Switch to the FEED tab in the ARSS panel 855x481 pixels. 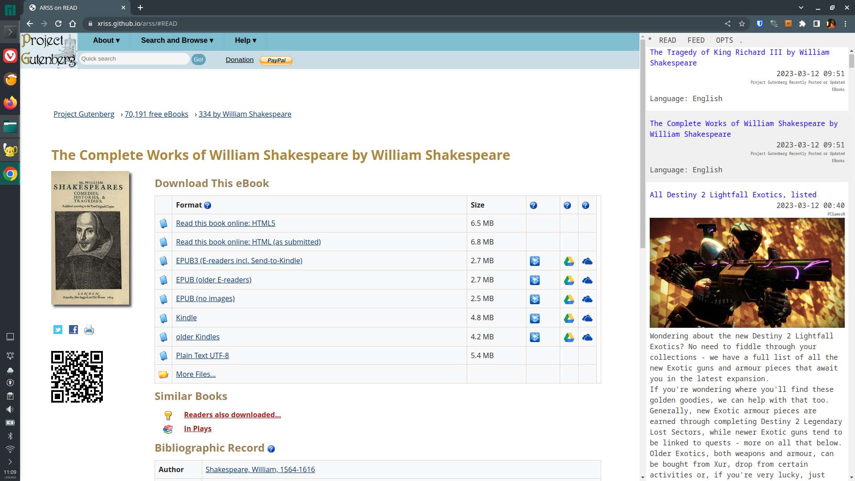[x=696, y=40]
